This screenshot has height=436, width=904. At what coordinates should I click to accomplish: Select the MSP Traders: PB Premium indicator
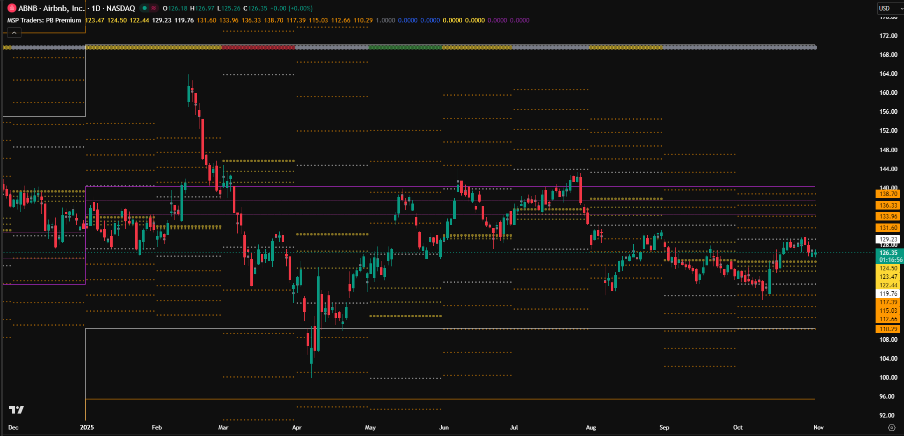coord(44,20)
